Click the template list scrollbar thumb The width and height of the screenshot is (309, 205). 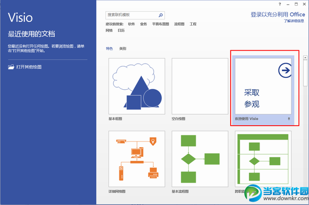click(x=305, y=73)
